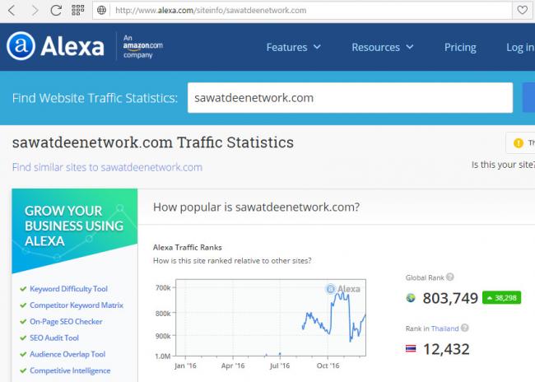Click the Find Website Traffic Statistics label
This screenshot has height=382, width=535.
coord(95,98)
